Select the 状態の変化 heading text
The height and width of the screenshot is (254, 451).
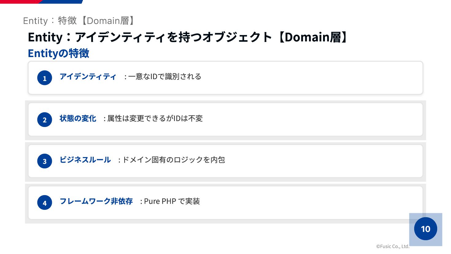pos(78,118)
